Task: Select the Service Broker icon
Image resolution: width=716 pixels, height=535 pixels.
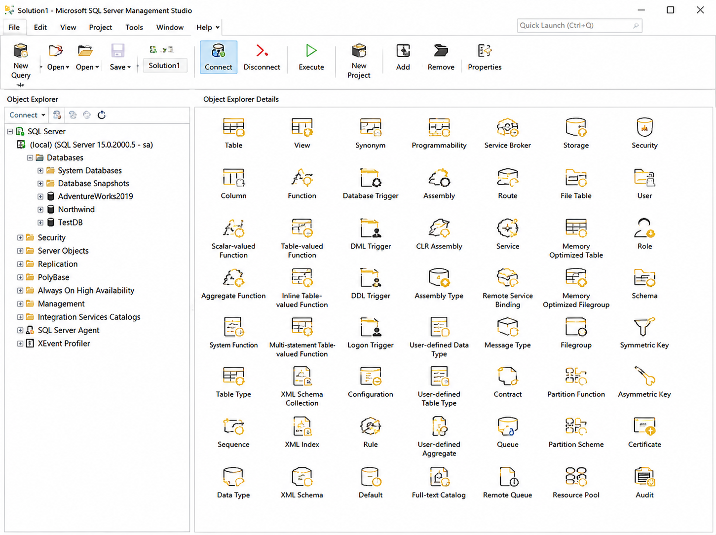Action: [508, 127]
